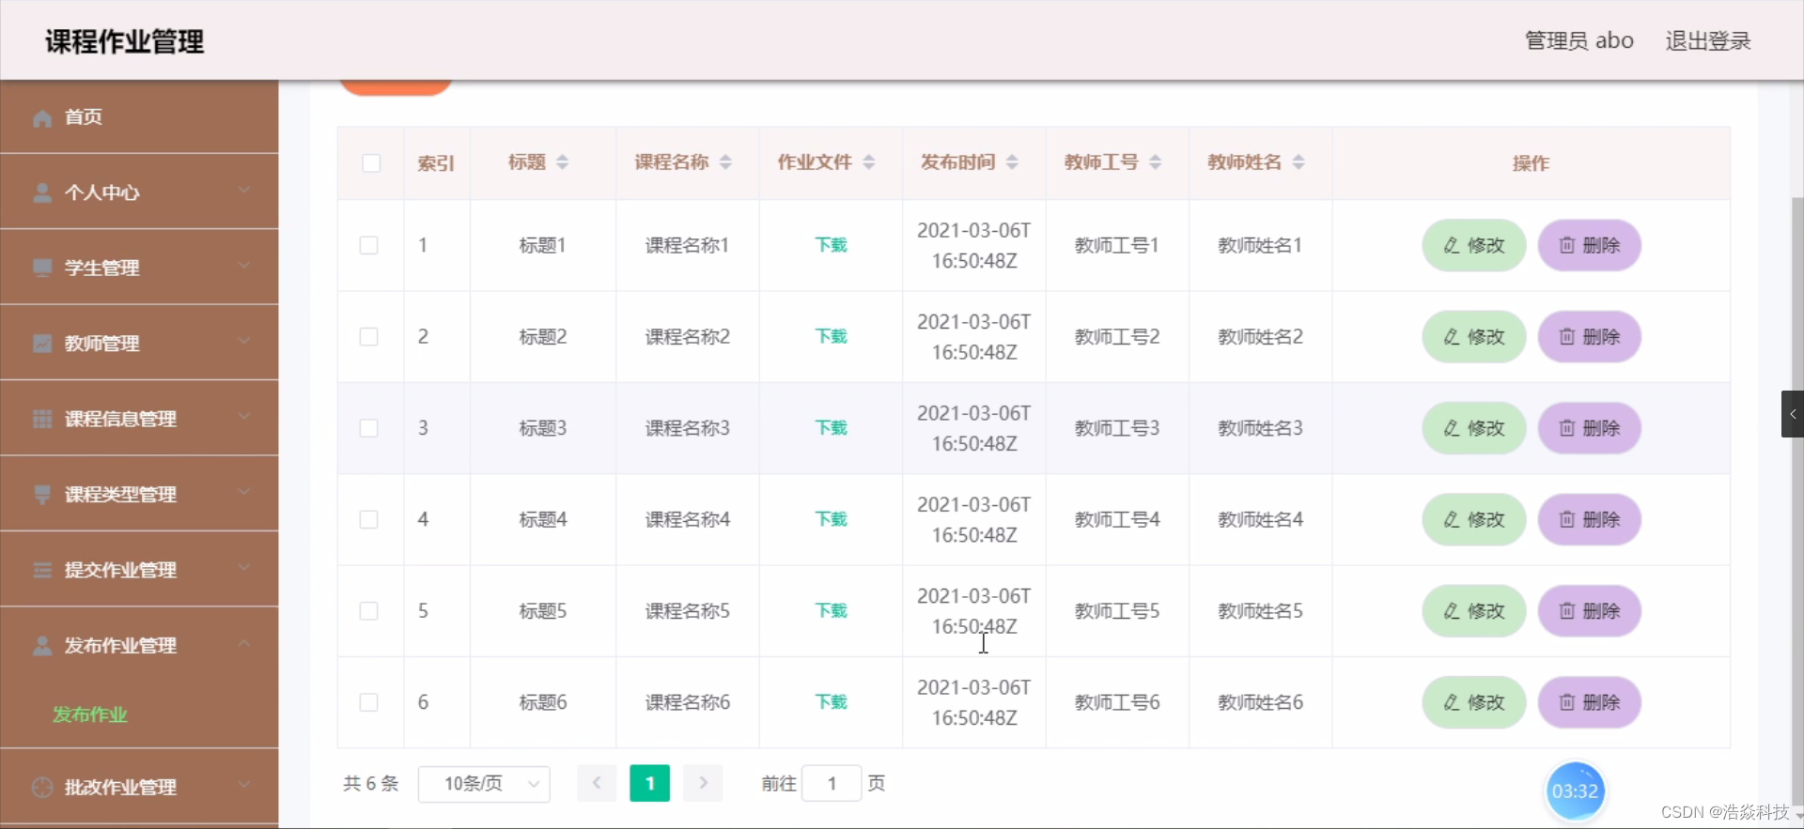Image resolution: width=1804 pixels, height=829 pixels.
Task: Expand the 批改作业管理 submenu chevron
Action: pyautogui.click(x=244, y=784)
